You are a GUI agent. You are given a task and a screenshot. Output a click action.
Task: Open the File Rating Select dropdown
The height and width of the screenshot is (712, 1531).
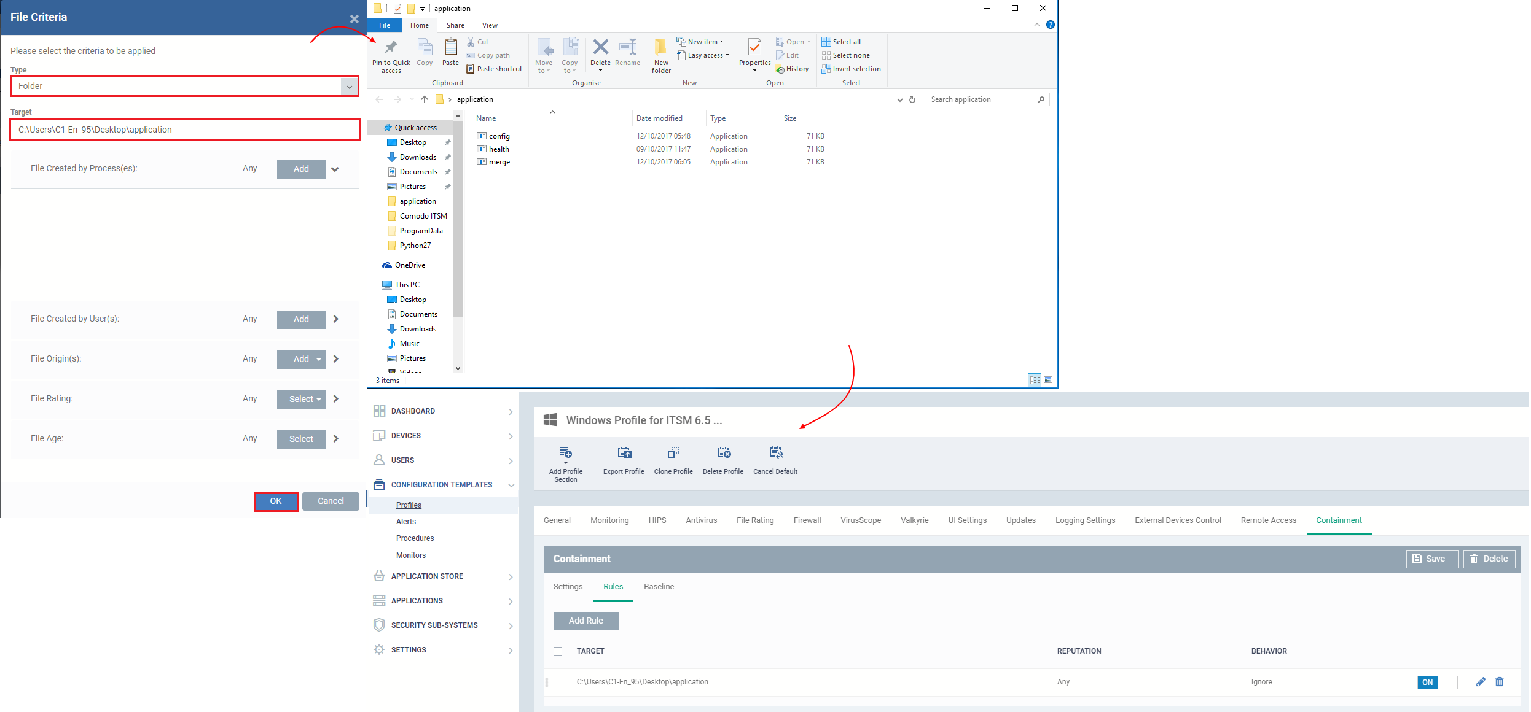click(302, 399)
